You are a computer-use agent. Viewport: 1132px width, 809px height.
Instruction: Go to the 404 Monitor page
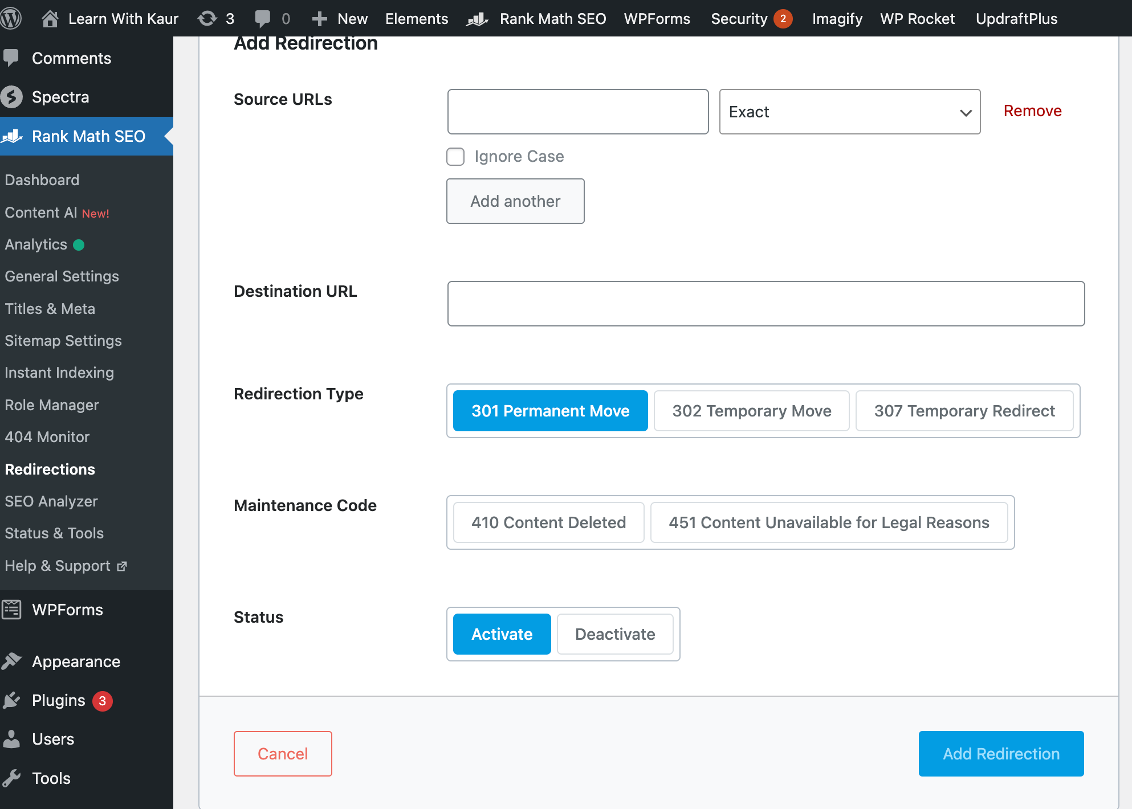click(x=47, y=437)
